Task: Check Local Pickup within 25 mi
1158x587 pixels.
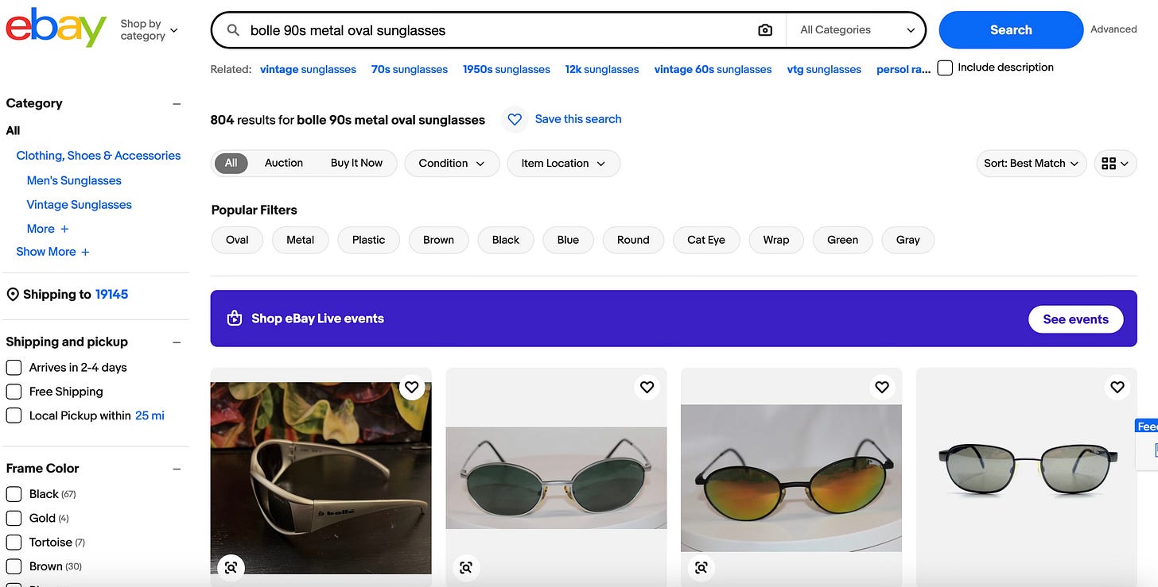Action: [14, 415]
